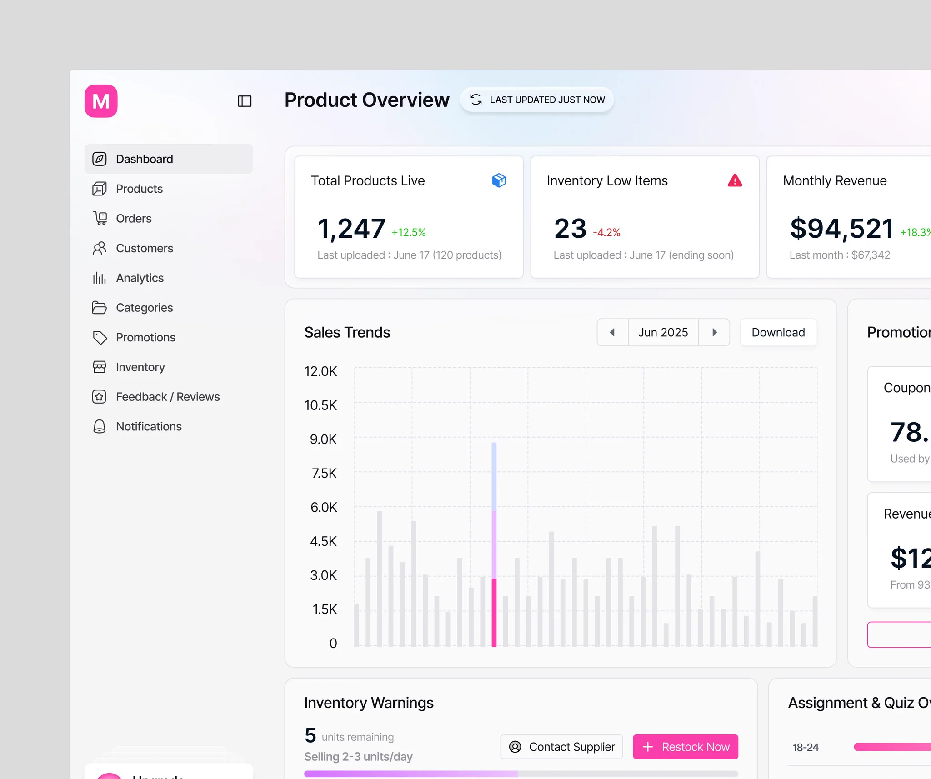931x779 pixels.
Task: Open the Inventory Low Items card
Action: click(645, 217)
